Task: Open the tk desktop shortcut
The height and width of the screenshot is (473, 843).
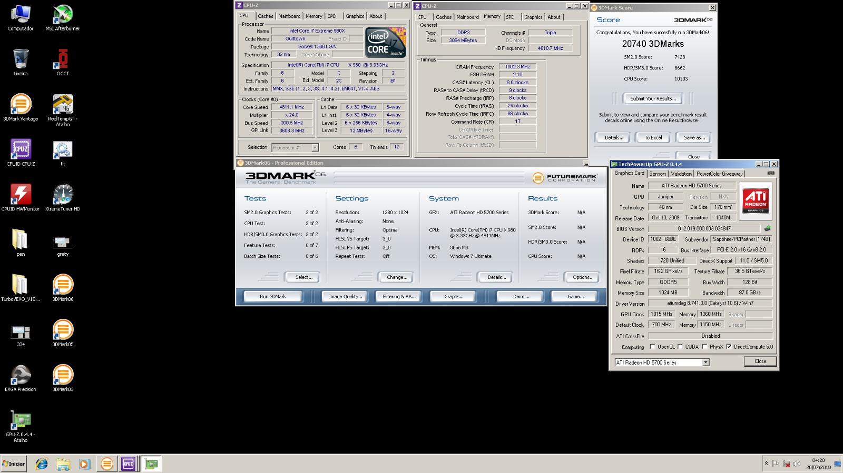Action: (63, 153)
